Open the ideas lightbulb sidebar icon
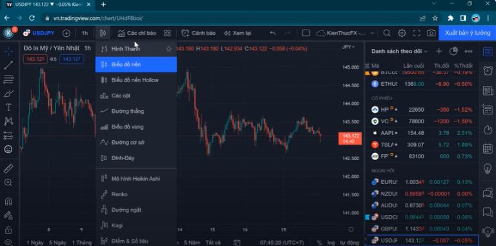The width and height of the screenshot is (496, 246). [x=488, y=169]
